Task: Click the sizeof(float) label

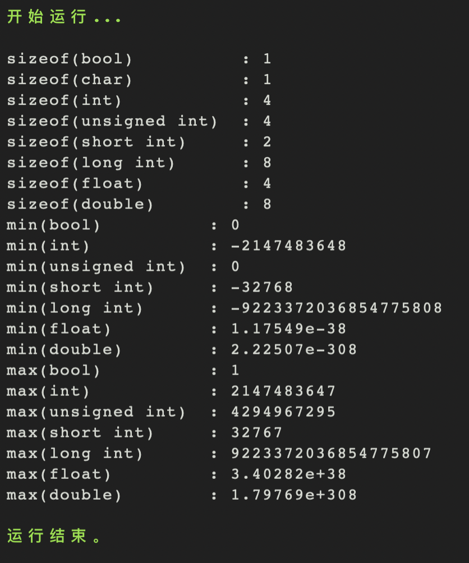Action: pyautogui.click(x=75, y=183)
